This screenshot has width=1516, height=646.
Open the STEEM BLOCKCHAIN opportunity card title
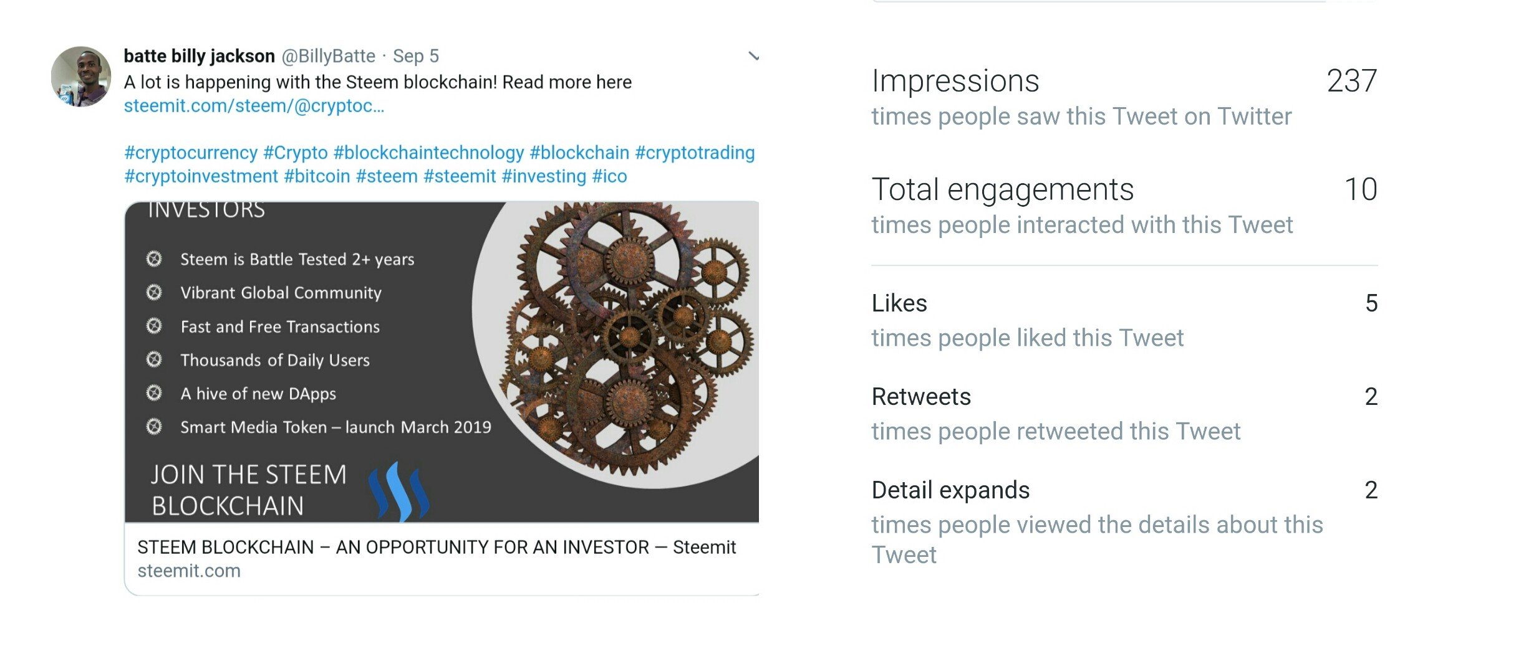tap(437, 547)
